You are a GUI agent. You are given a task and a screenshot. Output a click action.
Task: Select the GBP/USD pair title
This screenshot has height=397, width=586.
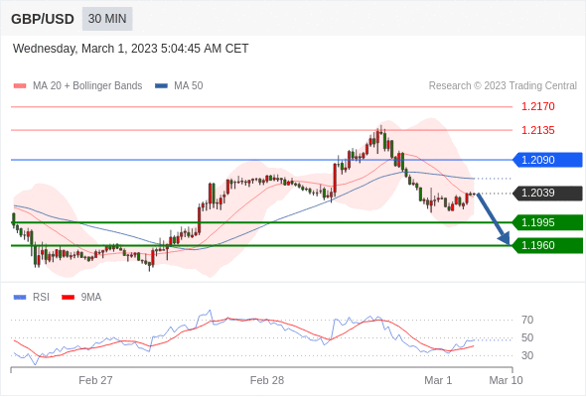[x=43, y=19]
